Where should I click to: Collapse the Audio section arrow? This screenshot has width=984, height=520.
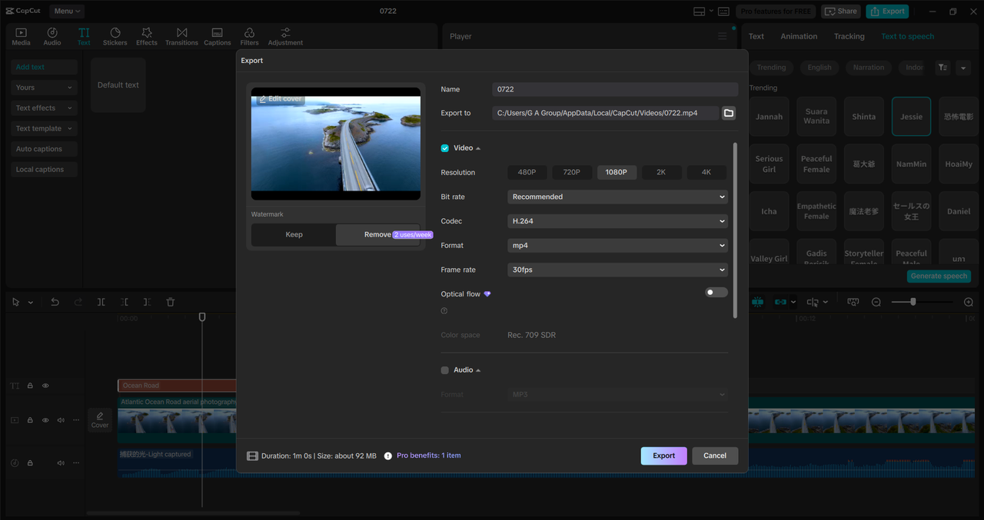478,370
